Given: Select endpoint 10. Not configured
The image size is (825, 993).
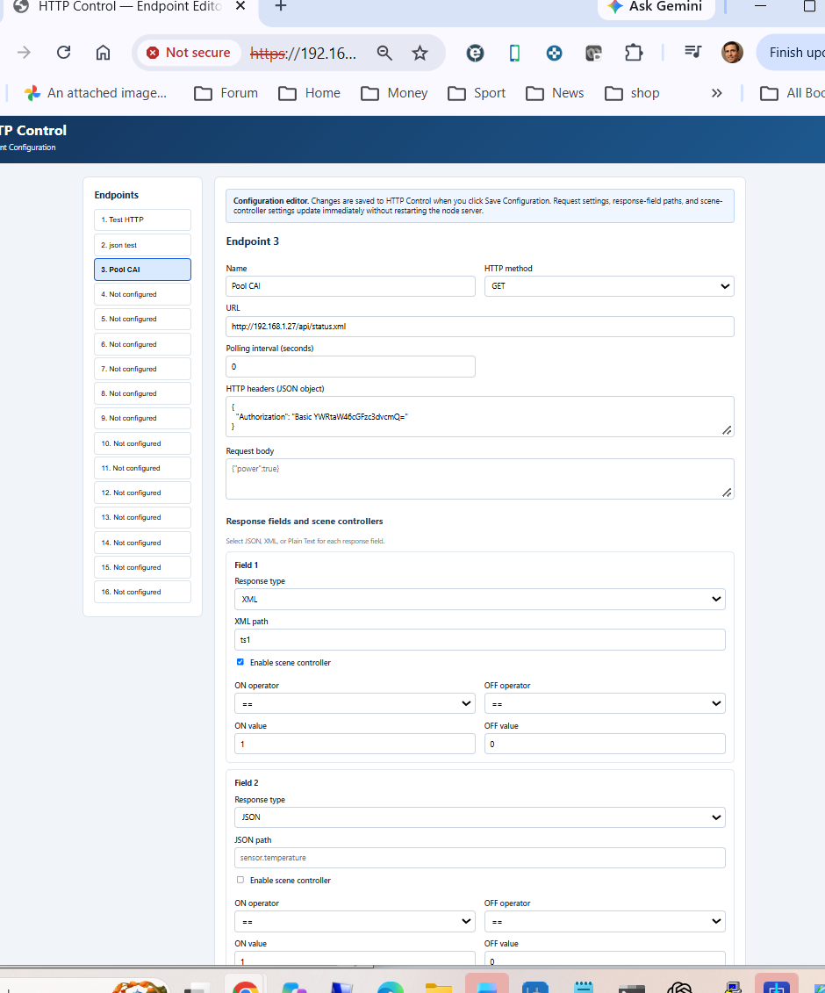Looking at the screenshot, I should (142, 443).
